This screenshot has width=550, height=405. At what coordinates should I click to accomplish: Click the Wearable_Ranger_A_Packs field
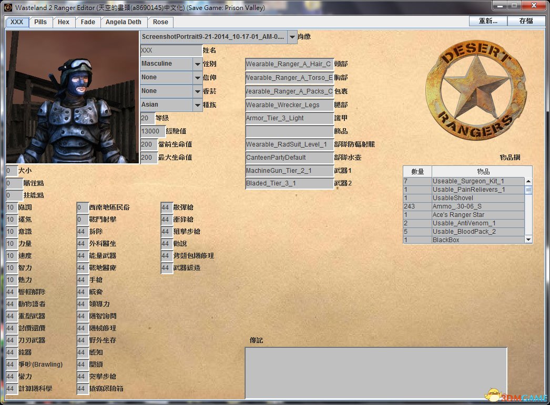pyautogui.click(x=289, y=91)
